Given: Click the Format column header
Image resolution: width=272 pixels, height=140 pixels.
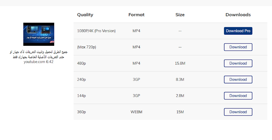Looking at the screenshot, I should (x=136, y=15).
